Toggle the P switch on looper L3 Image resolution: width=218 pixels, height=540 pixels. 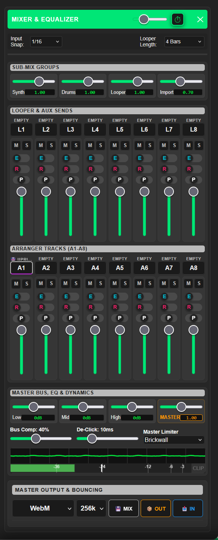click(71, 180)
